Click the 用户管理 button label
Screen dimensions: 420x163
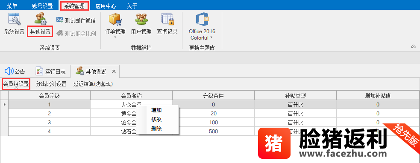(141, 32)
